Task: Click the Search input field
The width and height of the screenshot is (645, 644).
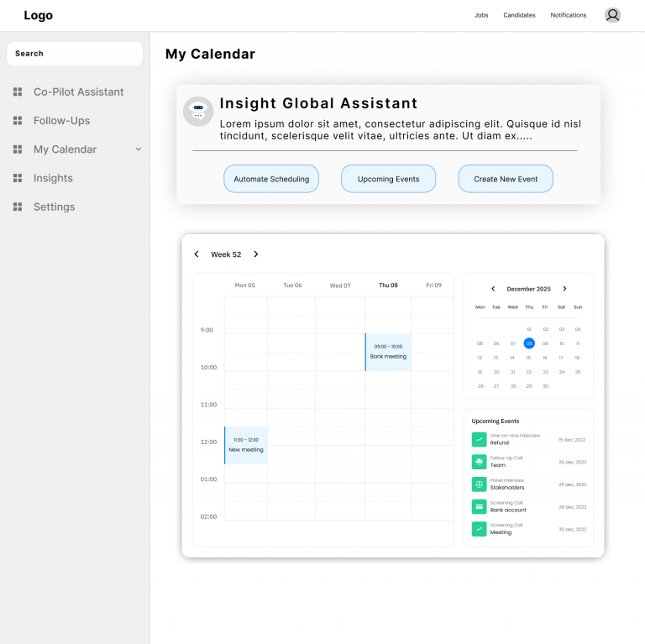Action: click(x=75, y=54)
